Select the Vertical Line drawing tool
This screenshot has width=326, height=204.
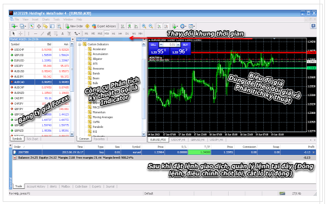click(29, 33)
